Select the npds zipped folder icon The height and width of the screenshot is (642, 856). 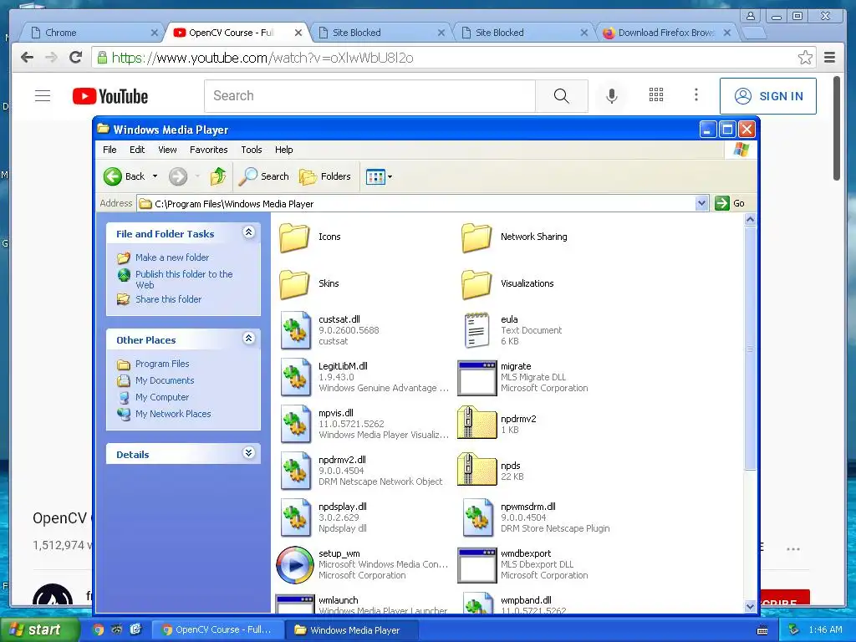pos(476,470)
